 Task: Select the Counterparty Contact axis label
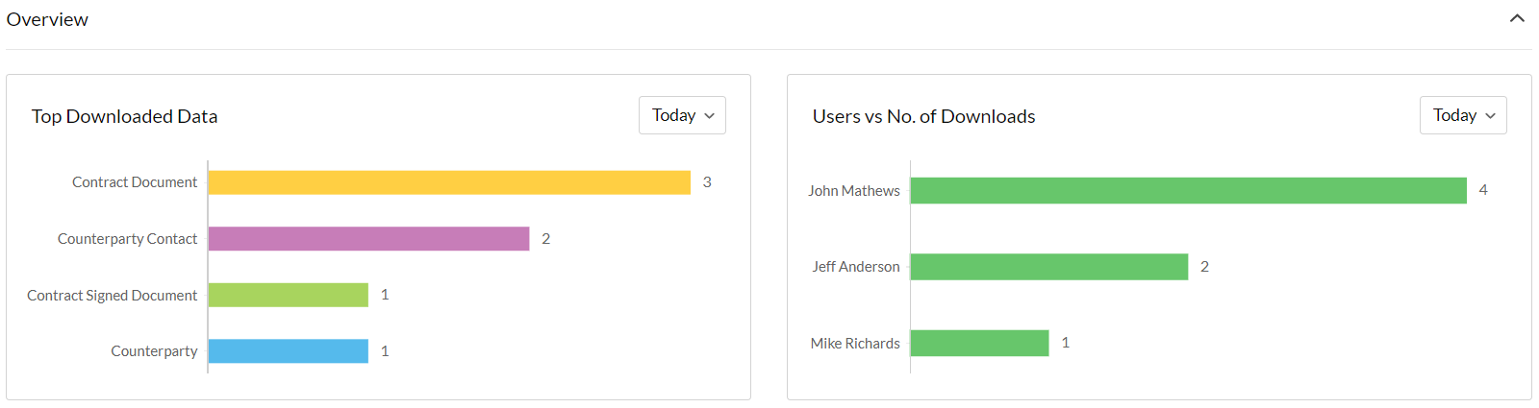(x=127, y=239)
